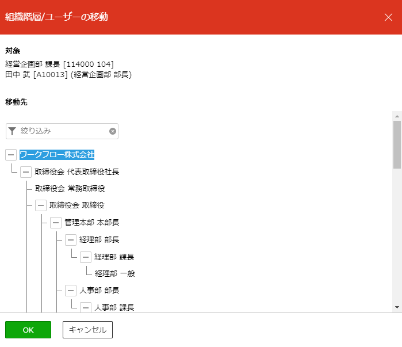Viewport: 402px width, 347px height.
Task: Type in the 絞り込み filter field
Action: (x=63, y=131)
